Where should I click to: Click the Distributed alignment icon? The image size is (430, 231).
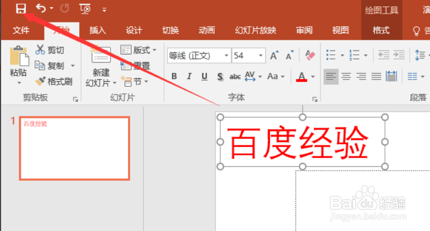coord(392,76)
